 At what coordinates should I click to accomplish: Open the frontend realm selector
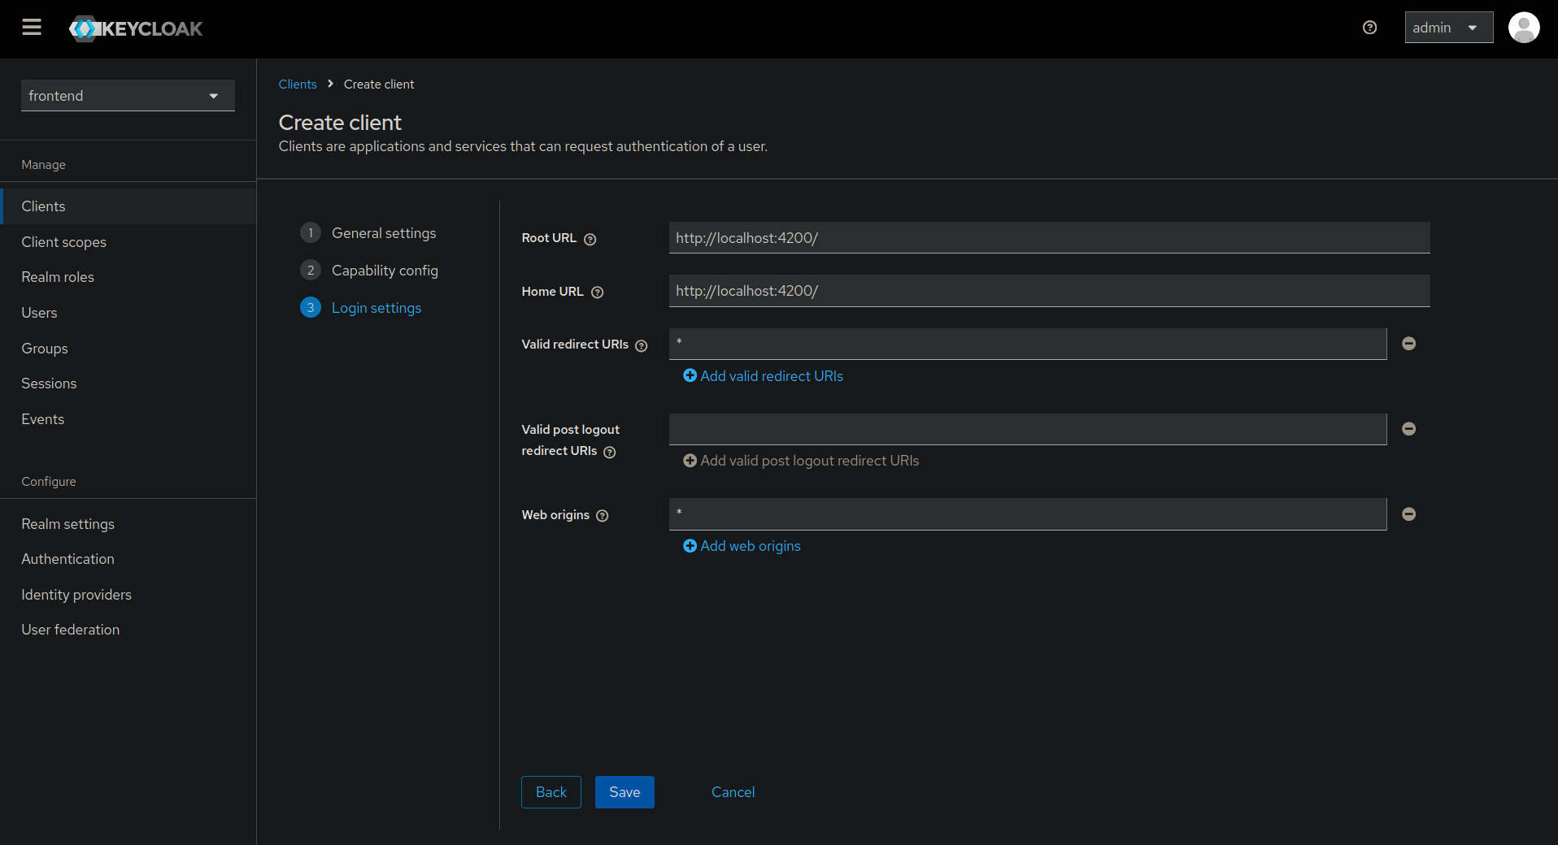tap(128, 96)
